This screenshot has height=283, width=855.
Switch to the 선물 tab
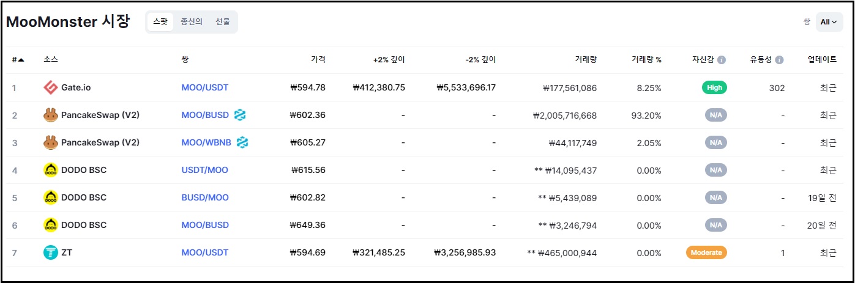click(223, 22)
